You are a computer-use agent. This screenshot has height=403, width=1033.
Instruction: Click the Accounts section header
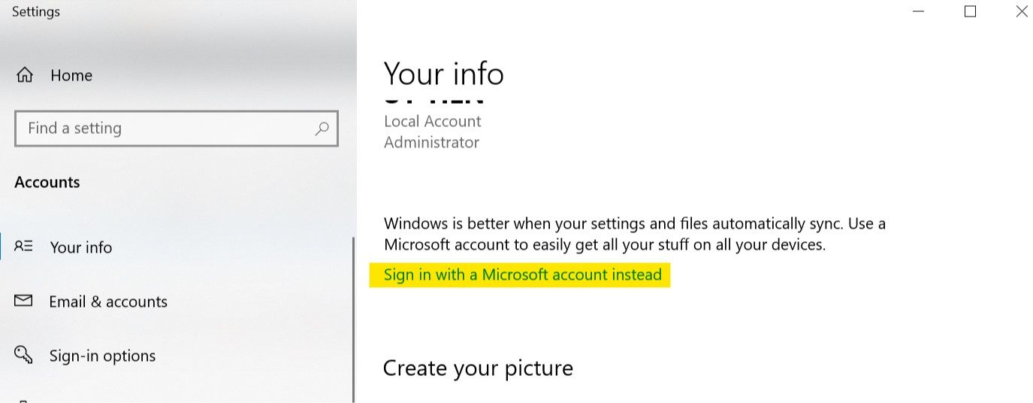click(47, 182)
